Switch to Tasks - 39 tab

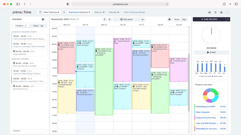[x=38, y=26]
